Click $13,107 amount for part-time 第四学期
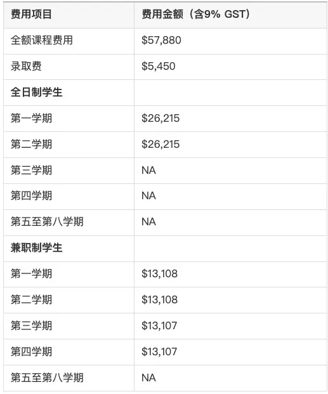 tap(159, 351)
